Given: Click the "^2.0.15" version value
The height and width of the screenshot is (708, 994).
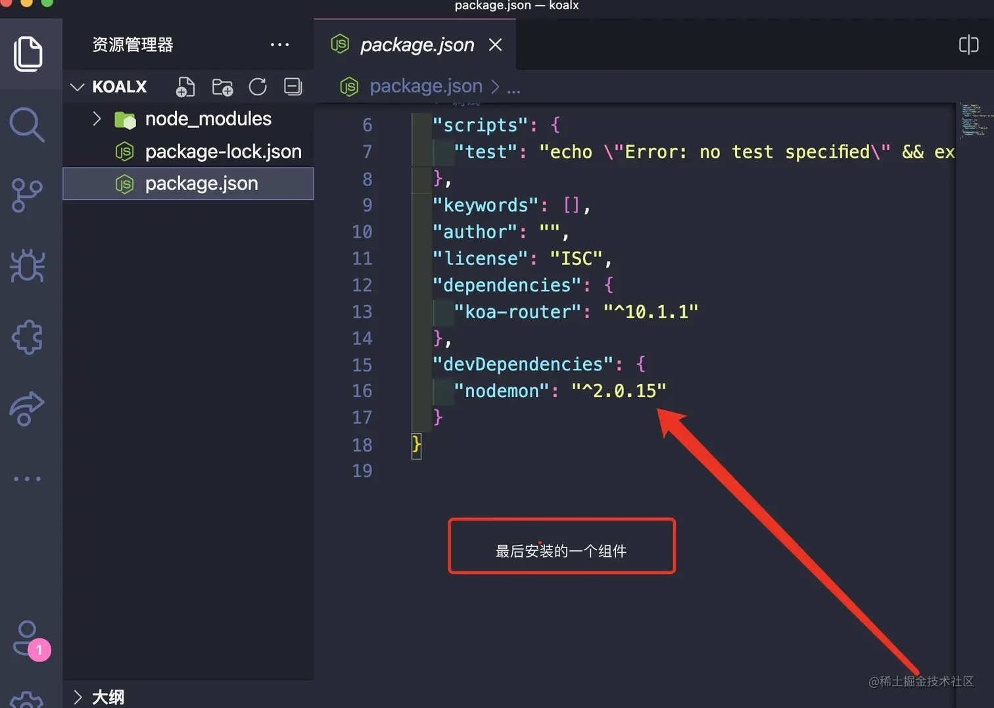Looking at the screenshot, I should click(x=619, y=391).
